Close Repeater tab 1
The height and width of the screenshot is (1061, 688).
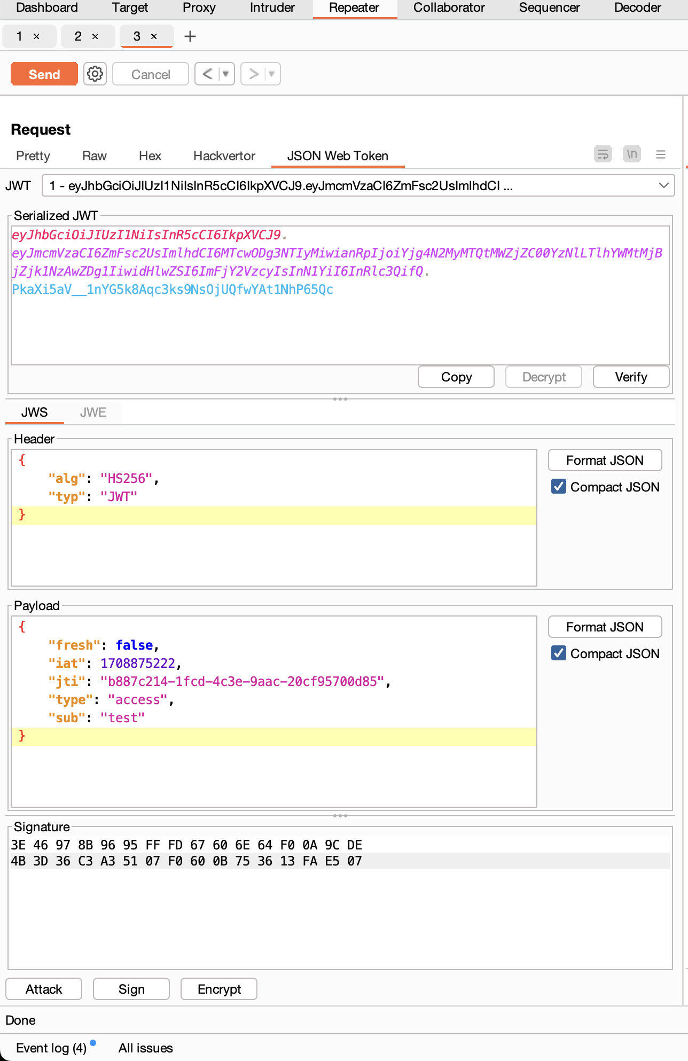click(x=36, y=36)
